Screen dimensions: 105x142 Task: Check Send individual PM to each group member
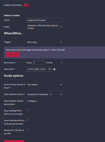point(27,120)
